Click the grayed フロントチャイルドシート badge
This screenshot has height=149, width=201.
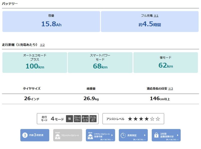pyautogui.click(x=68, y=135)
